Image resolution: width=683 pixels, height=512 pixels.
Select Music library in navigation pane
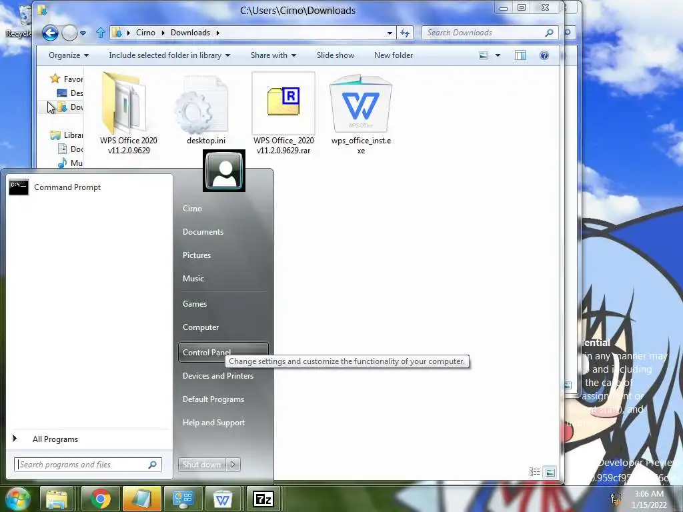pyautogui.click(x=70, y=163)
